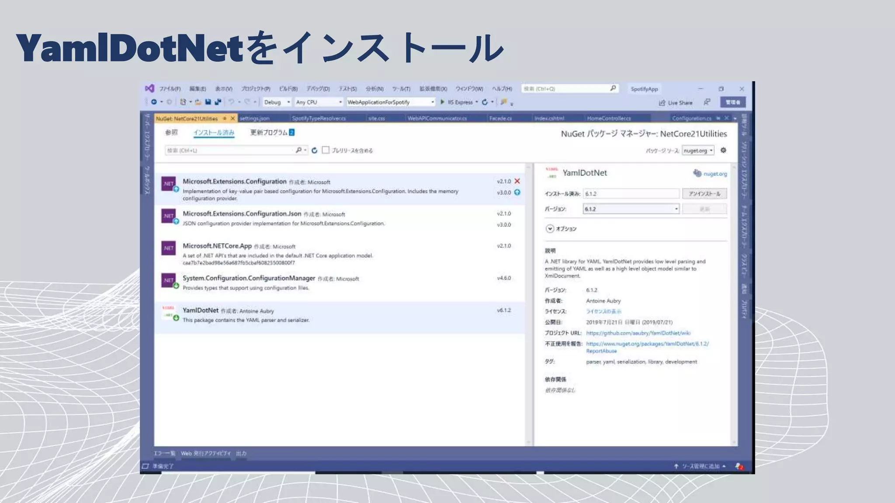Image resolution: width=895 pixels, height=503 pixels.
Task: Open the nuget.org link
Action: coord(715,174)
